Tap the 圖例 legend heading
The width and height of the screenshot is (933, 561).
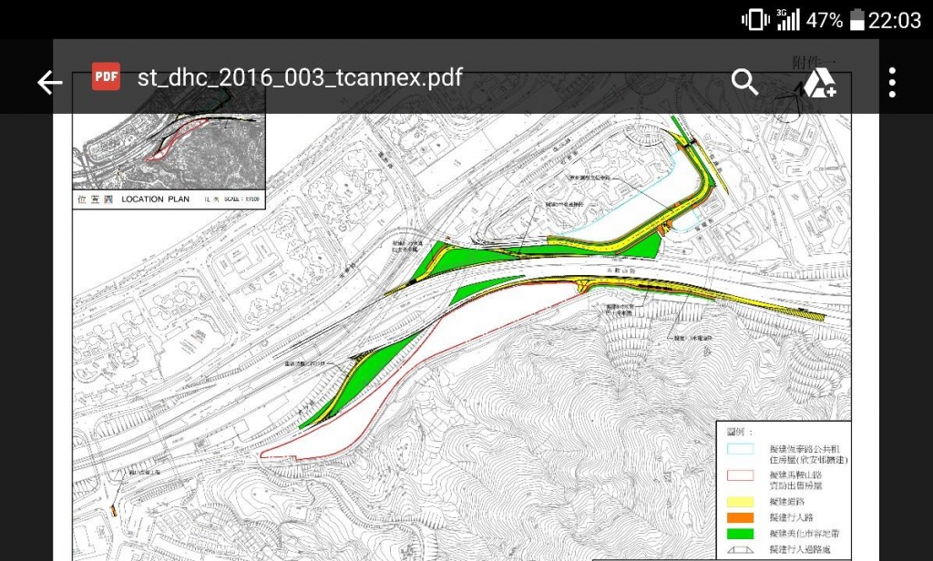pyautogui.click(x=740, y=432)
